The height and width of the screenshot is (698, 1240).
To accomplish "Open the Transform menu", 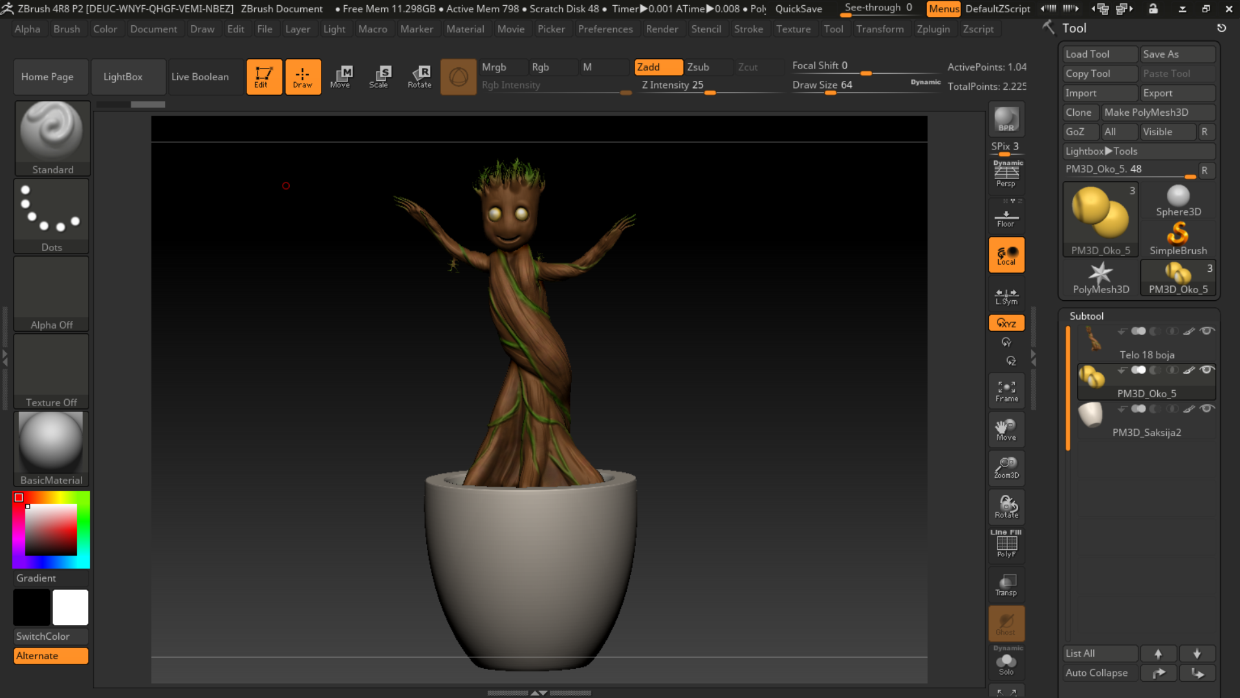I will click(880, 29).
